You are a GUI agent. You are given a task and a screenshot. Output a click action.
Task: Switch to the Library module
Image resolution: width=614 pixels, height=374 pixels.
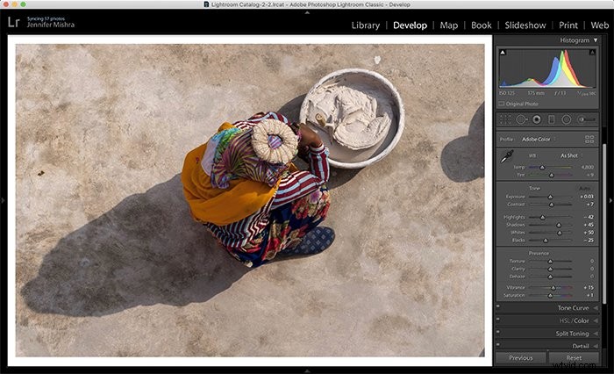click(366, 25)
